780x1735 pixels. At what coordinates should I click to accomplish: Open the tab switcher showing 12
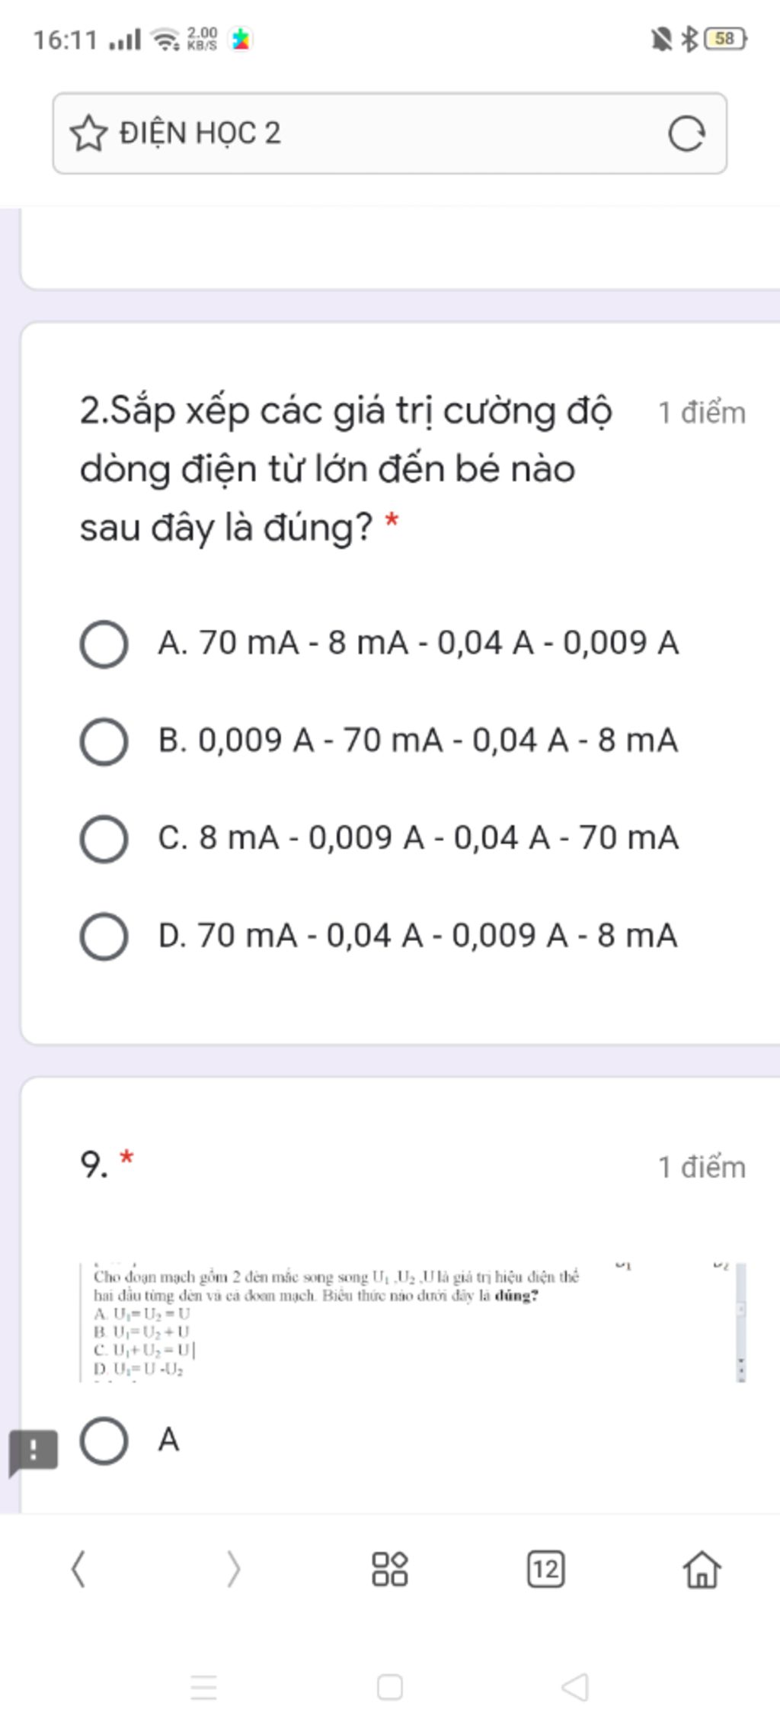coord(546,1570)
